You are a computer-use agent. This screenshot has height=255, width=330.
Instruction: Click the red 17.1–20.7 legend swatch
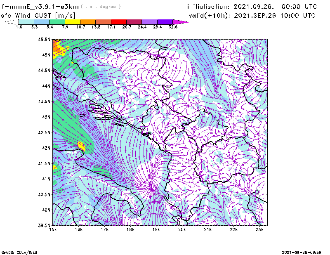pyautogui.click(x=119, y=22)
